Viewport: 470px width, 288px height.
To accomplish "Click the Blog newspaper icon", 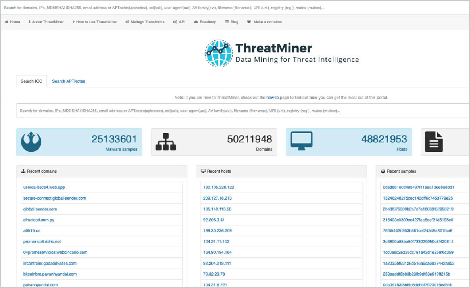I will click(x=227, y=22).
